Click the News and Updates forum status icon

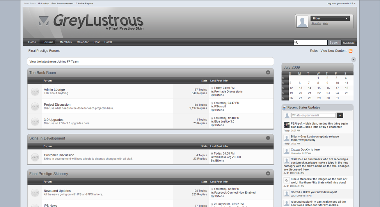(x=35, y=193)
